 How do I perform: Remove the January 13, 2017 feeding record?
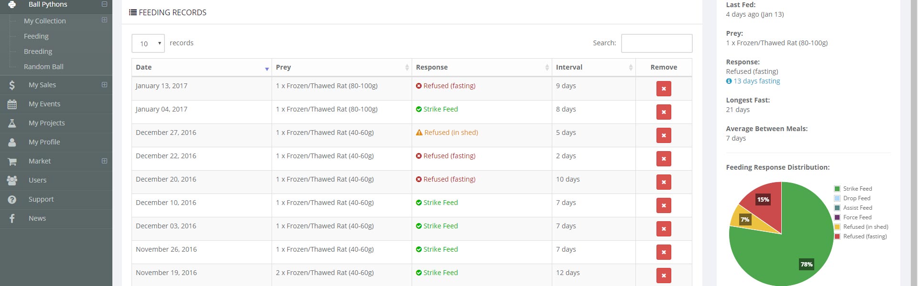click(664, 89)
